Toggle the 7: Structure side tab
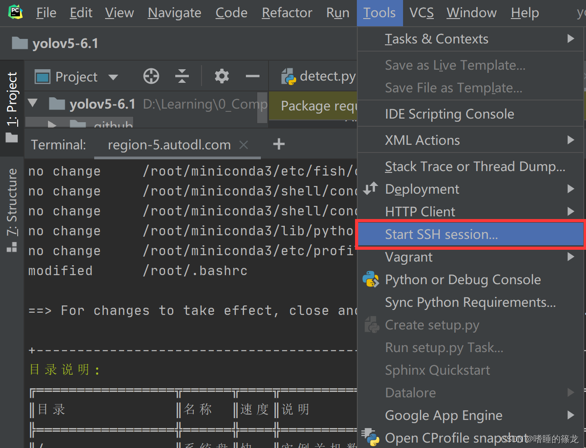The height and width of the screenshot is (448, 586). [12, 210]
